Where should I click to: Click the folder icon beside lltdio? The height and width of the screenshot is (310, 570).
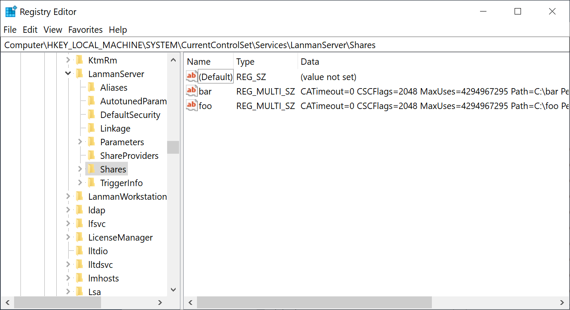pos(79,251)
